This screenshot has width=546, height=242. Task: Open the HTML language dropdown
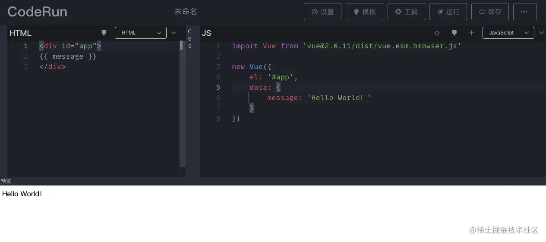point(141,33)
